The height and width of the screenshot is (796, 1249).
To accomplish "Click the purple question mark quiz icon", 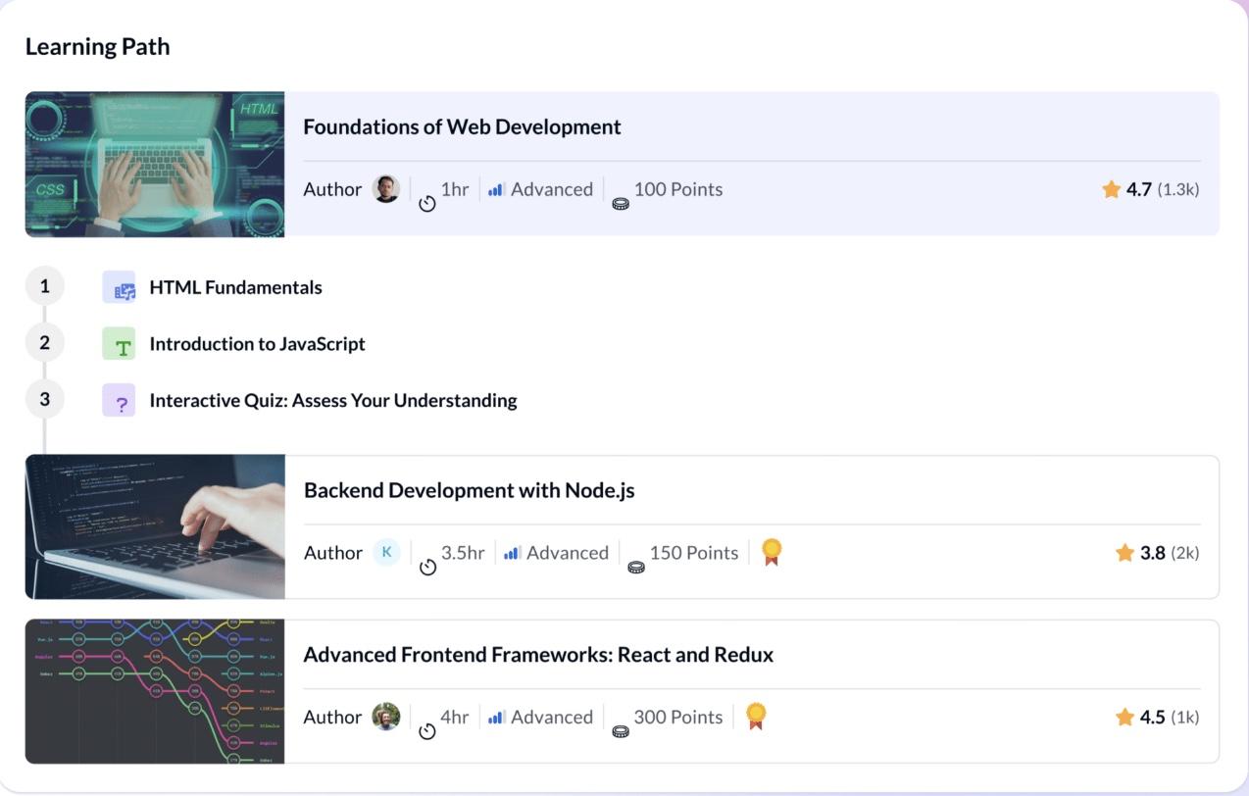I will (x=120, y=401).
